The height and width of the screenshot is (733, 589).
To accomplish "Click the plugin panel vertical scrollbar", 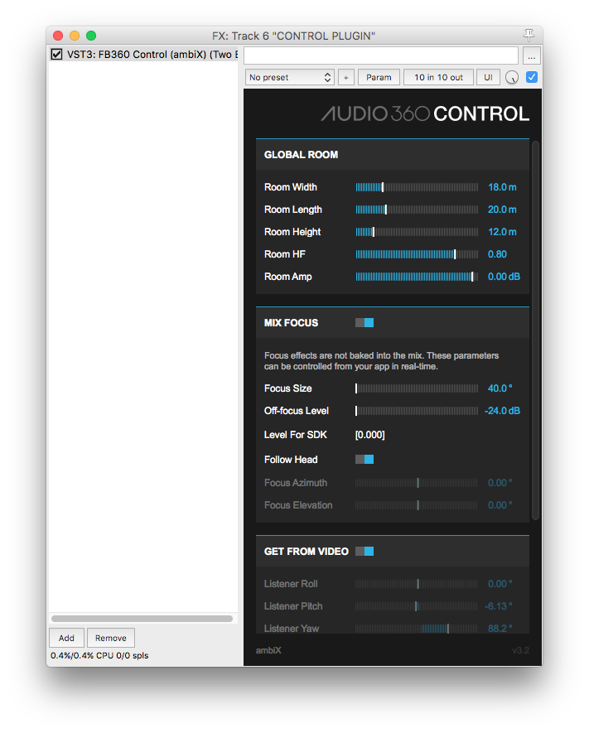I will click(535, 330).
